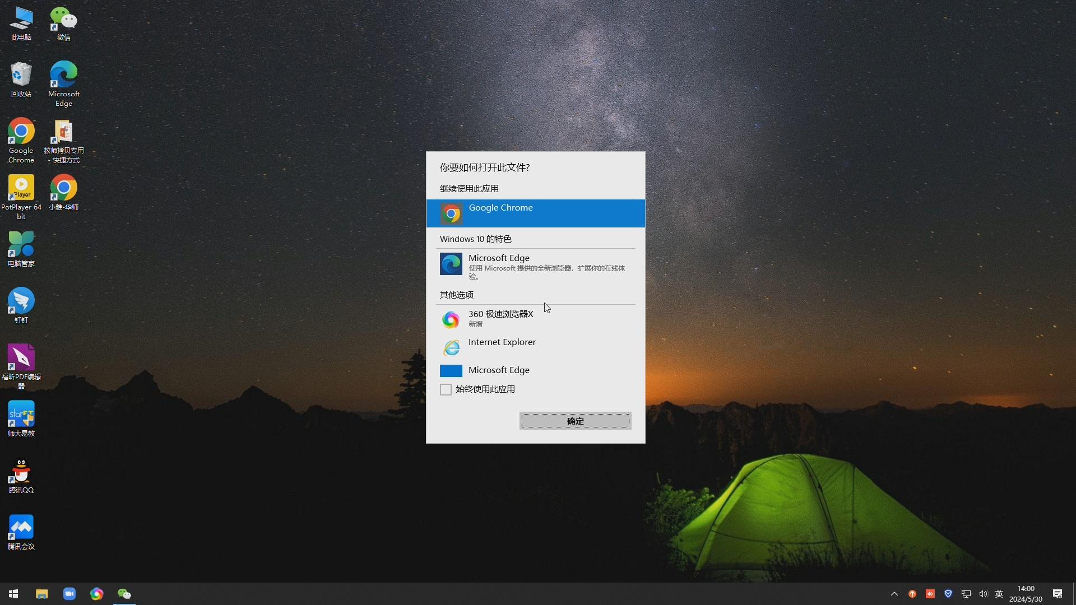The image size is (1076, 605).
Task: Select the 回收站 recycle bin icon
Action: [21, 80]
